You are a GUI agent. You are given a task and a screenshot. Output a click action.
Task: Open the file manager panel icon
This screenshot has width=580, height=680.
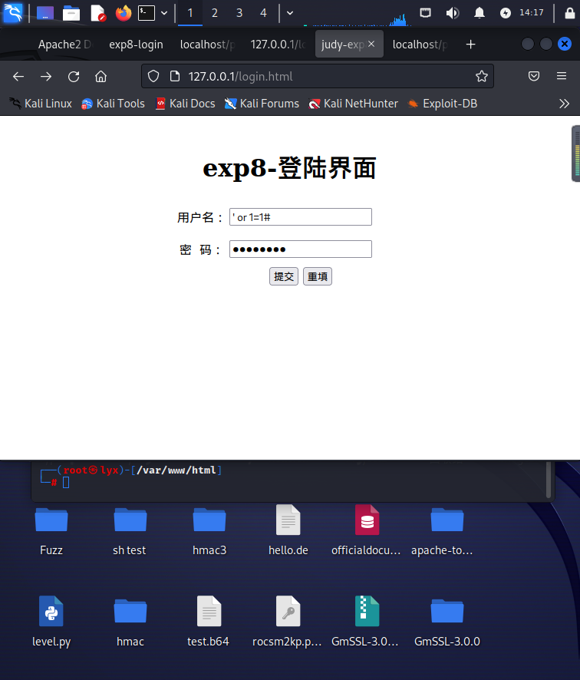tap(71, 13)
